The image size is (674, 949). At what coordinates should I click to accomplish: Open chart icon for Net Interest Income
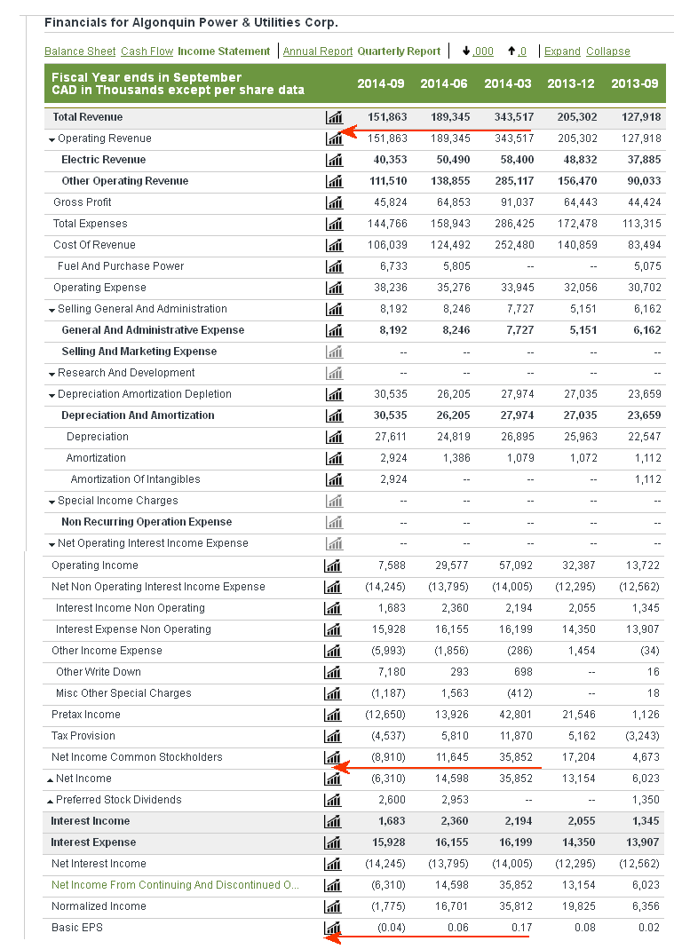332,865
